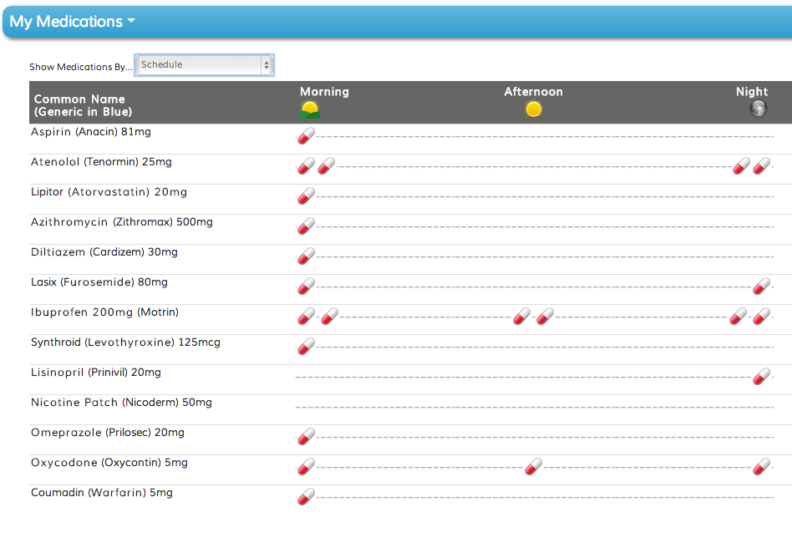Click Ibuprofen's last night pill icon
792x553 pixels.
[762, 316]
